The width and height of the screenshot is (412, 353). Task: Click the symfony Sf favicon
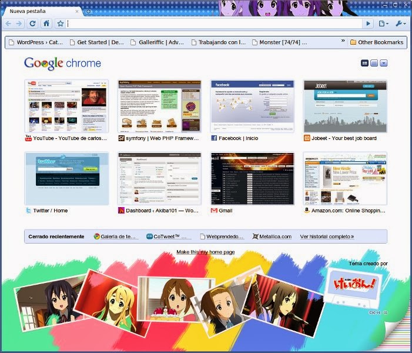[121, 138]
